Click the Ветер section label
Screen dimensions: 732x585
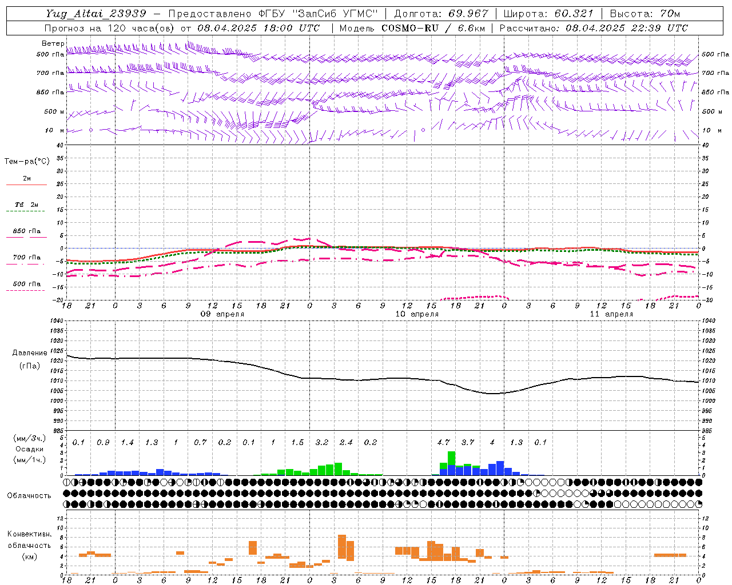click(53, 43)
